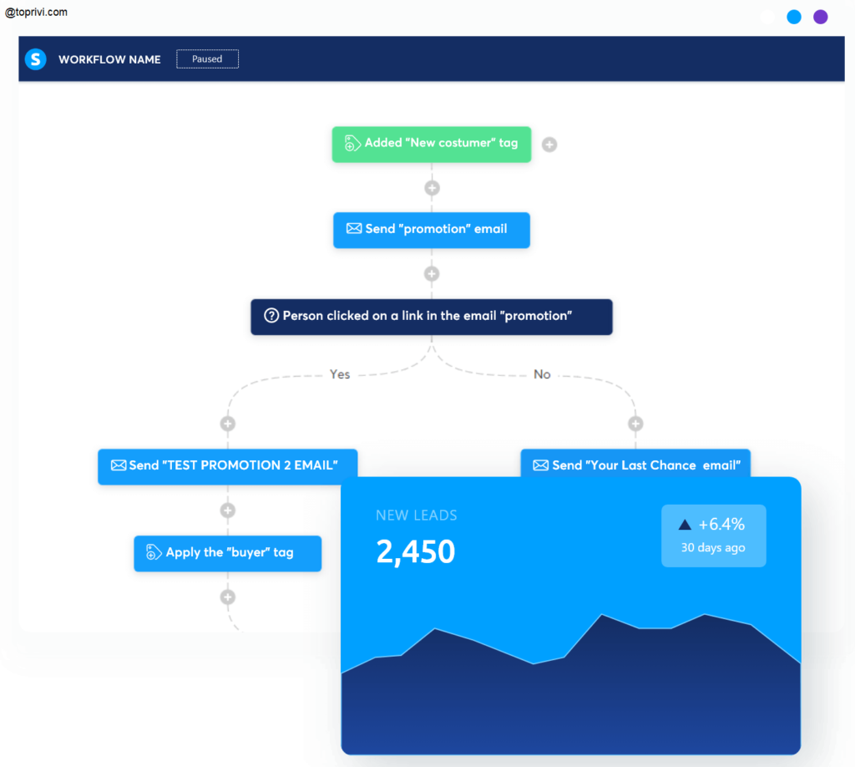Select the Added "New costumer" tag trigger
The height and width of the screenshot is (767, 855).
(432, 144)
